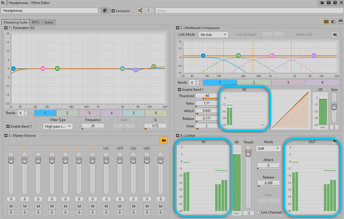Click the help question mark icon
The height and width of the screenshot is (219, 344).
[x=335, y=3]
